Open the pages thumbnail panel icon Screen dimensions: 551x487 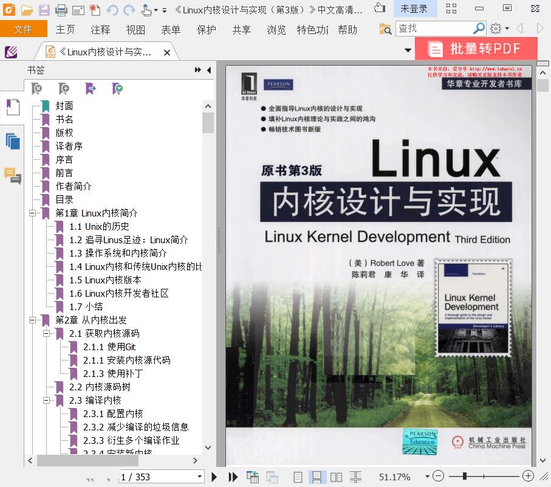[x=13, y=141]
